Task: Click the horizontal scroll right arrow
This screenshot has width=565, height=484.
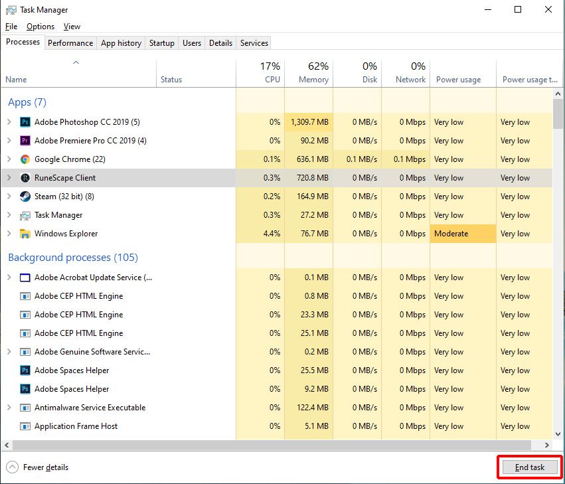Action: 547,445
